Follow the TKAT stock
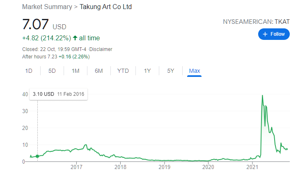The image size is (307, 176). click(x=274, y=34)
